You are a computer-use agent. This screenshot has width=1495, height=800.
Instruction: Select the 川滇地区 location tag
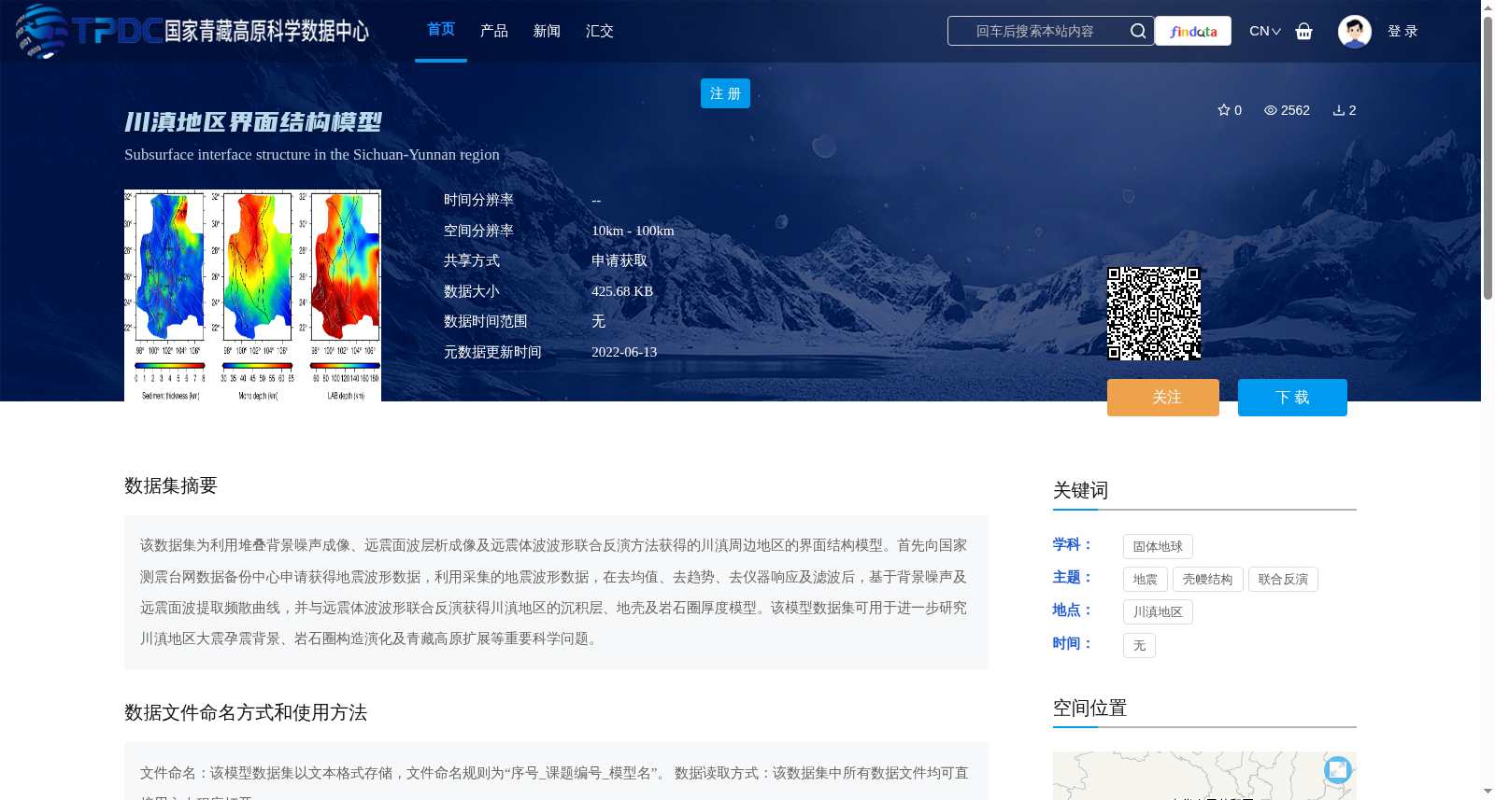click(1158, 612)
